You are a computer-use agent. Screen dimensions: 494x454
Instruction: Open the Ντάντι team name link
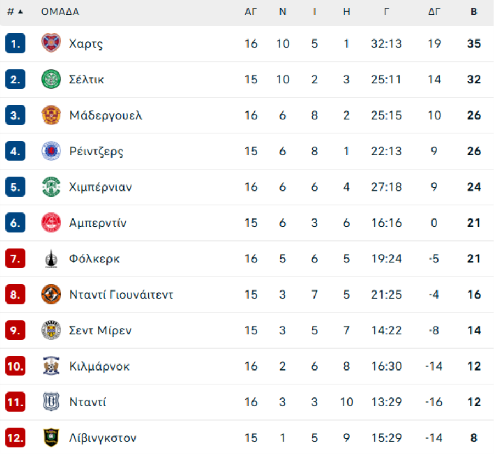click(88, 402)
